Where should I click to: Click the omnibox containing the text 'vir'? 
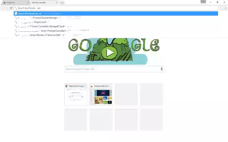tap(116, 8)
